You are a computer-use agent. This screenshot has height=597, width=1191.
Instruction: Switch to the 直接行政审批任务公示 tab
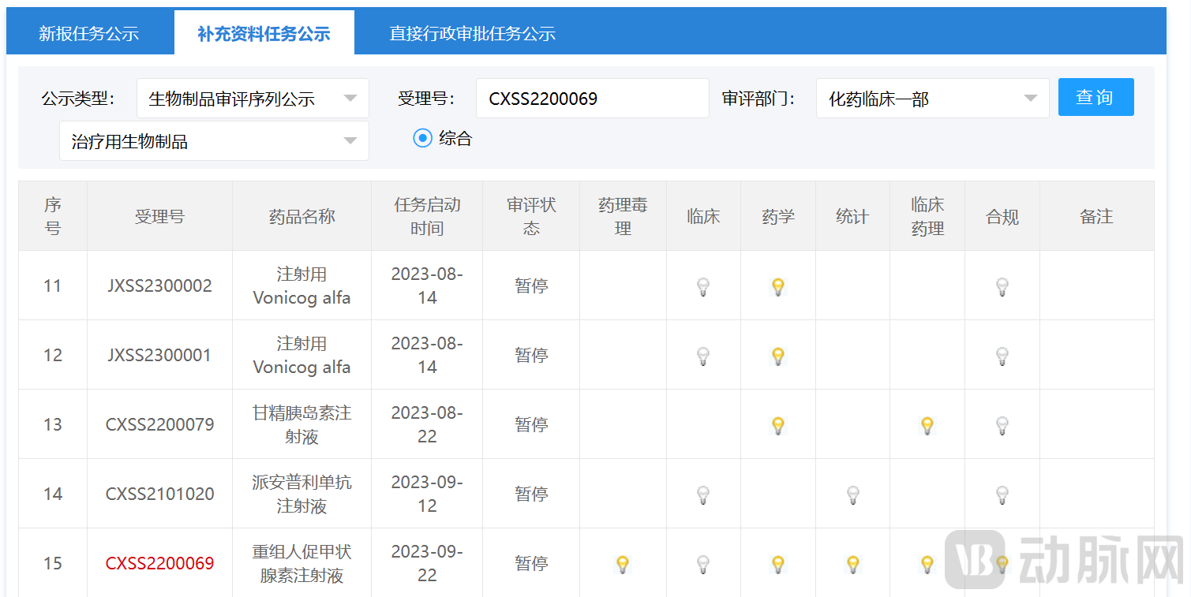pyautogui.click(x=472, y=32)
